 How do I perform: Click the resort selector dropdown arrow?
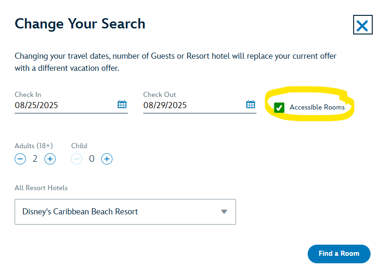pos(224,212)
